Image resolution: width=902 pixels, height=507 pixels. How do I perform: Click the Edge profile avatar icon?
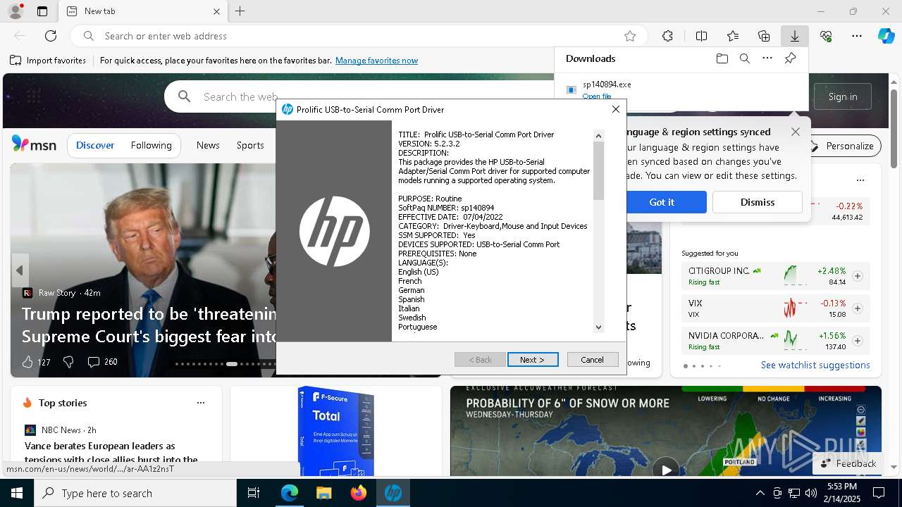15,11
